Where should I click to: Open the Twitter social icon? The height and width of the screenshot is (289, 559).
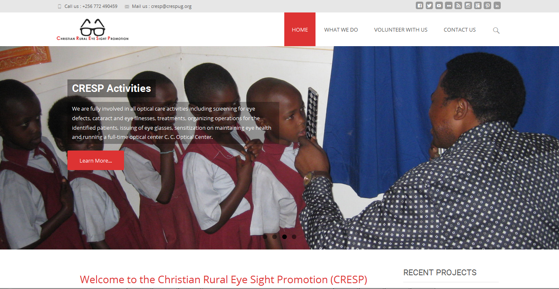click(x=429, y=5)
